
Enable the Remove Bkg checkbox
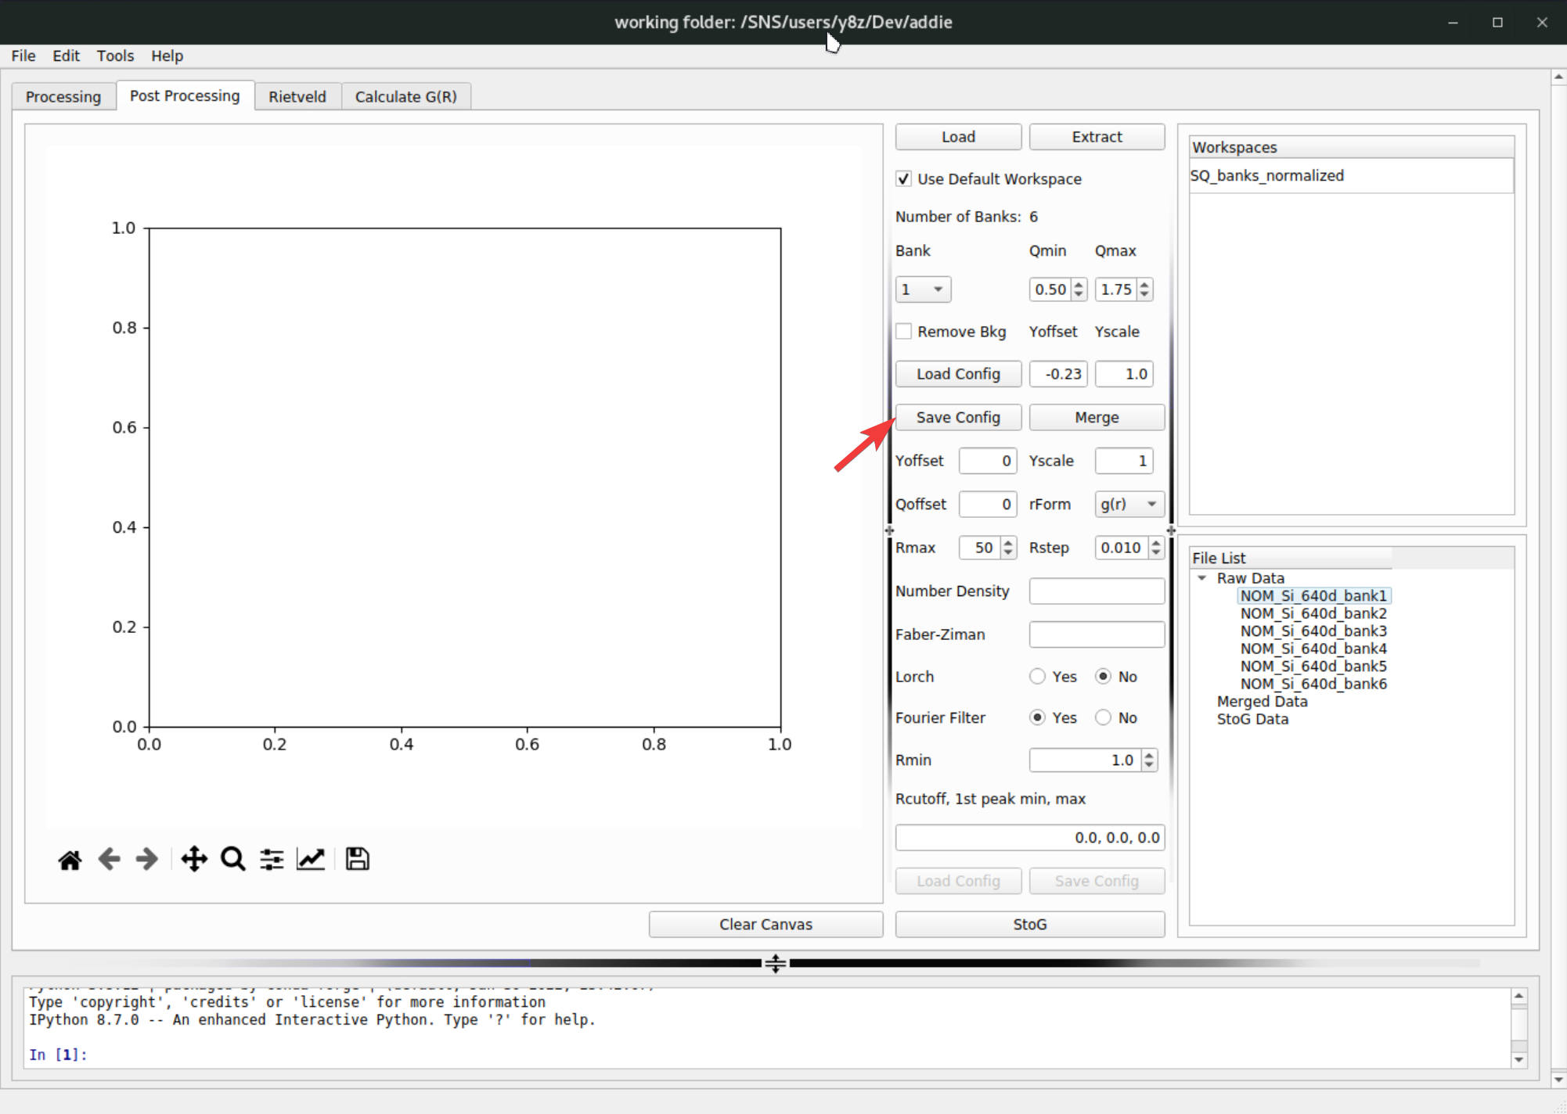(904, 332)
